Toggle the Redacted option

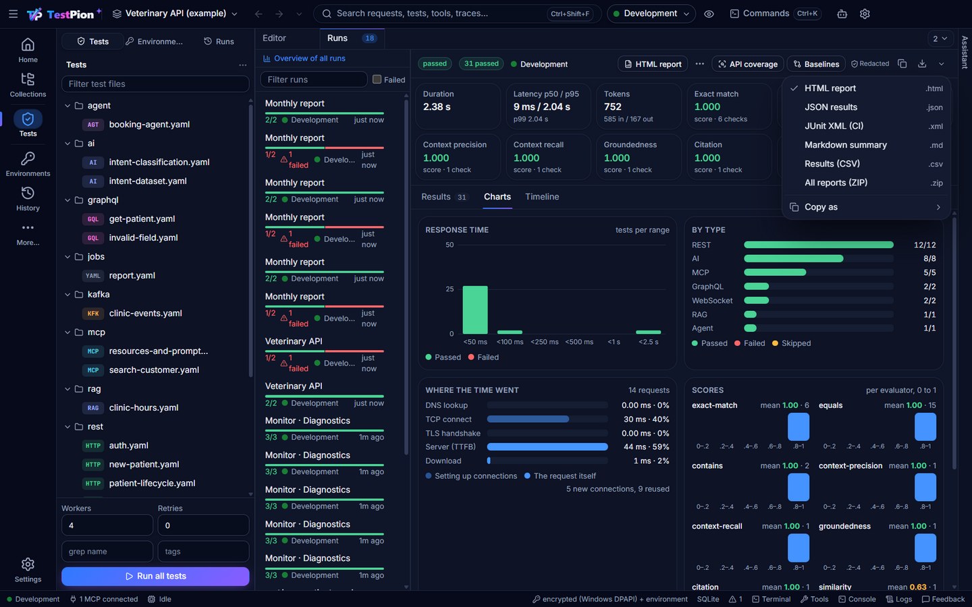tap(870, 64)
